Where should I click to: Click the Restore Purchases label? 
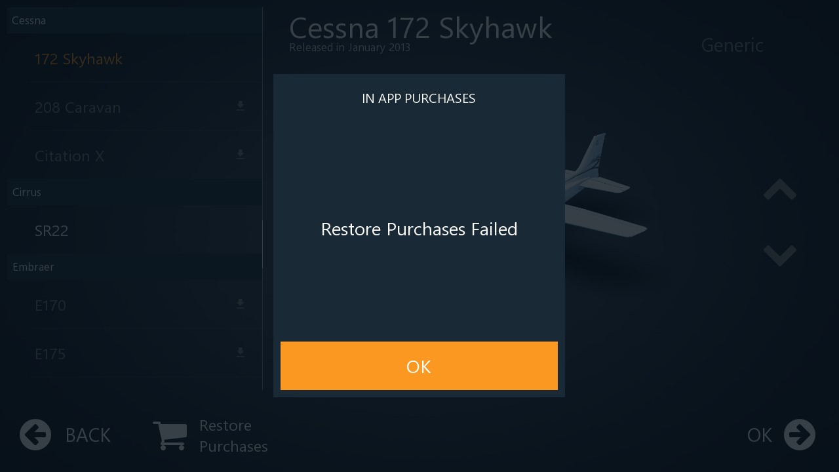pyautogui.click(x=233, y=436)
